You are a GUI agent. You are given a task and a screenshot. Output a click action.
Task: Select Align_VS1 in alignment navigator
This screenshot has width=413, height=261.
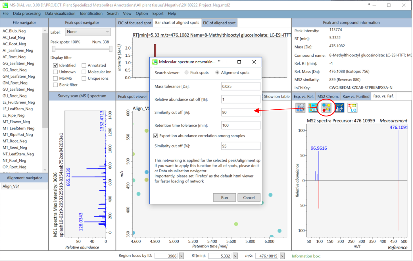click(24, 186)
